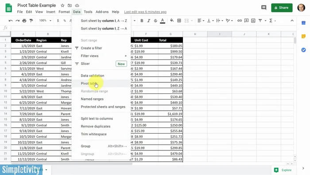The height and width of the screenshot is (175, 310).
Task: Select Slicer in the Data menu
Action: coord(101,64)
